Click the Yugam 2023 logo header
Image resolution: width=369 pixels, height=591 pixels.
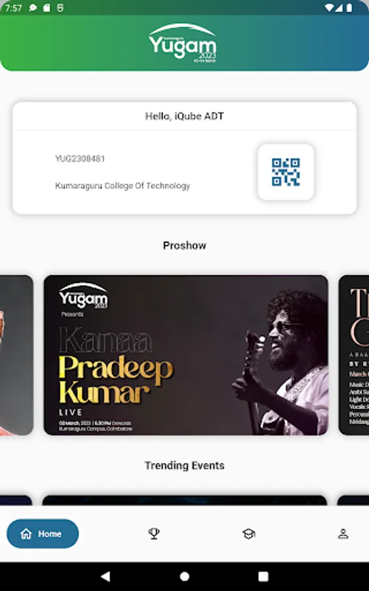(183, 43)
